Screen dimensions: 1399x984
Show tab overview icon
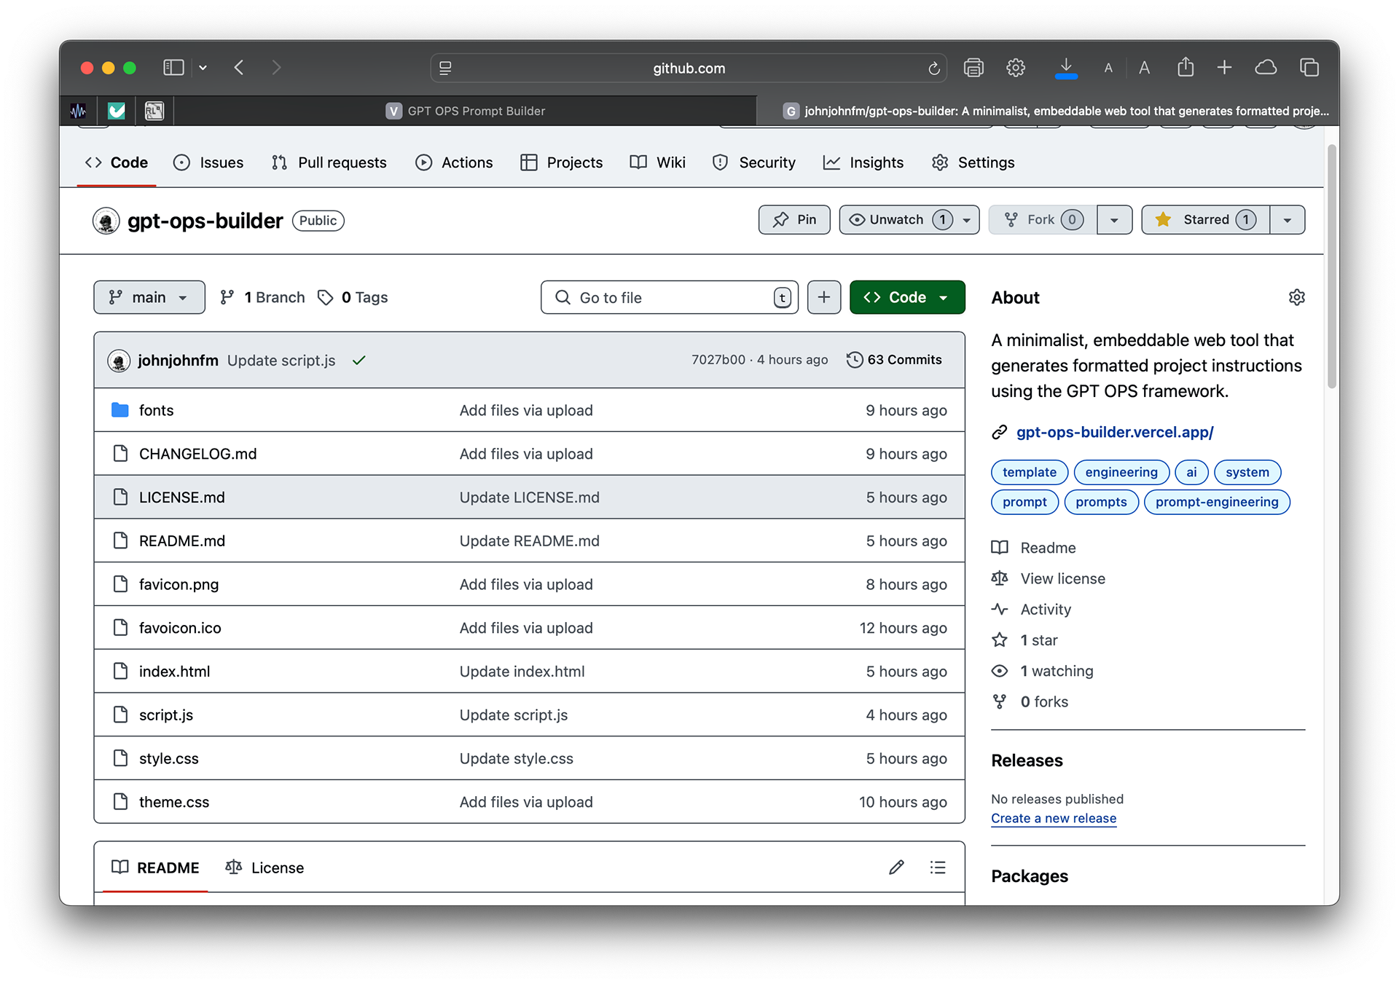pyautogui.click(x=1309, y=68)
